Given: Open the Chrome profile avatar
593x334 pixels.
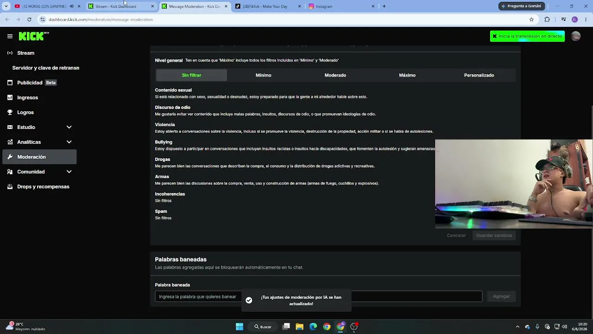Looking at the screenshot, I should 574,19.
